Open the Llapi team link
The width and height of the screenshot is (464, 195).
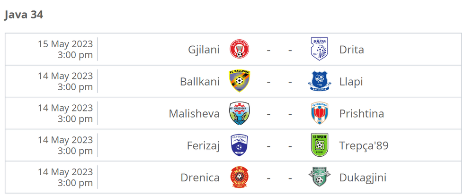click(351, 82)
